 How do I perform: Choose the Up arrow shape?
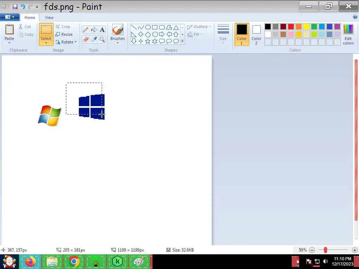tap(176, 34)
